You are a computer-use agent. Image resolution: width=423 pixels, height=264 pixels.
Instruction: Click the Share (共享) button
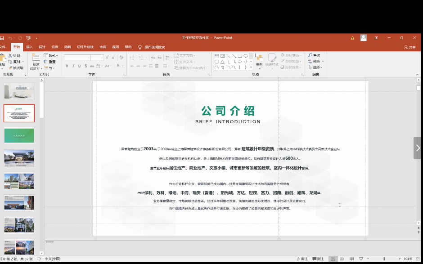409,47
